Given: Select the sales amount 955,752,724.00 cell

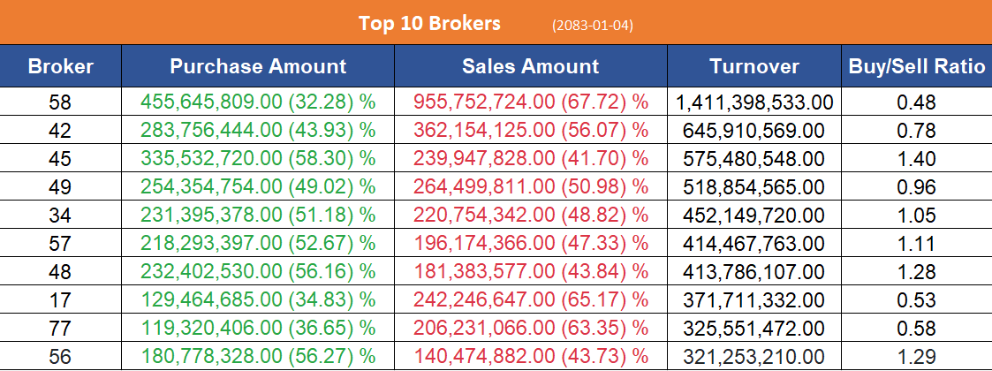Looking at the screenshot, I should coord(531,102).
